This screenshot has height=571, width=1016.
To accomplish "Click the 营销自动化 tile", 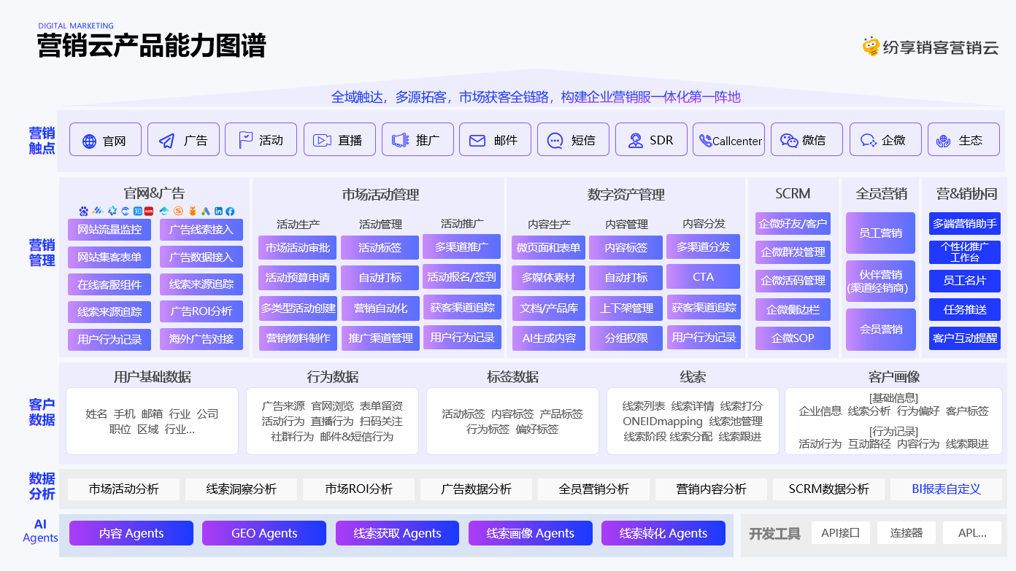I will (380, 308).
